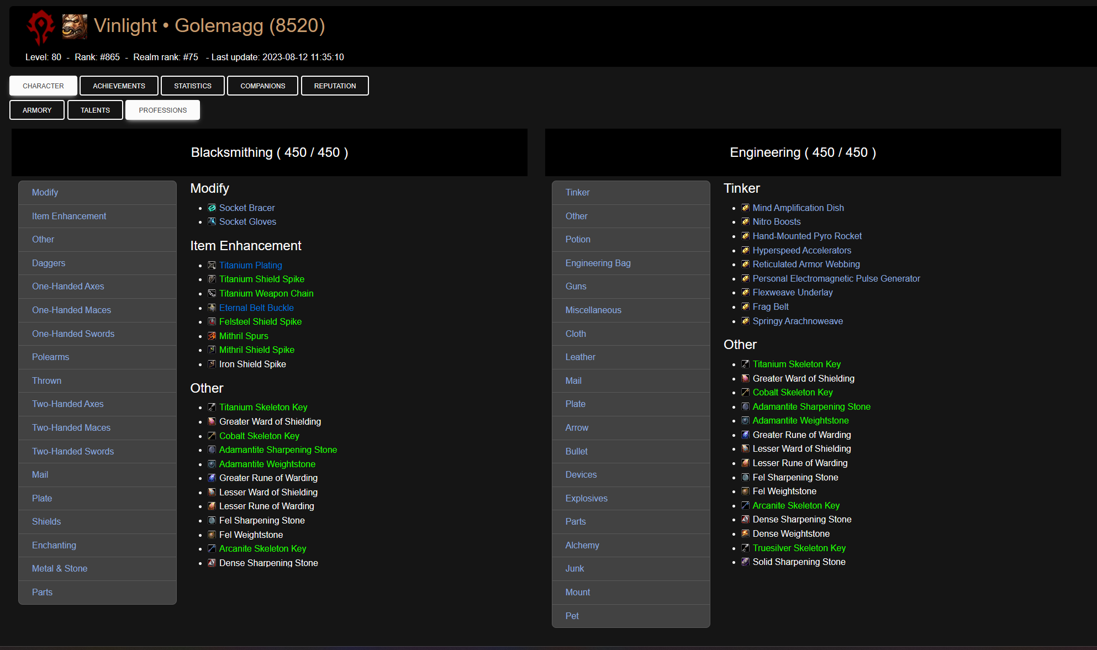Click the Mithril Spurs item icon

212,336
